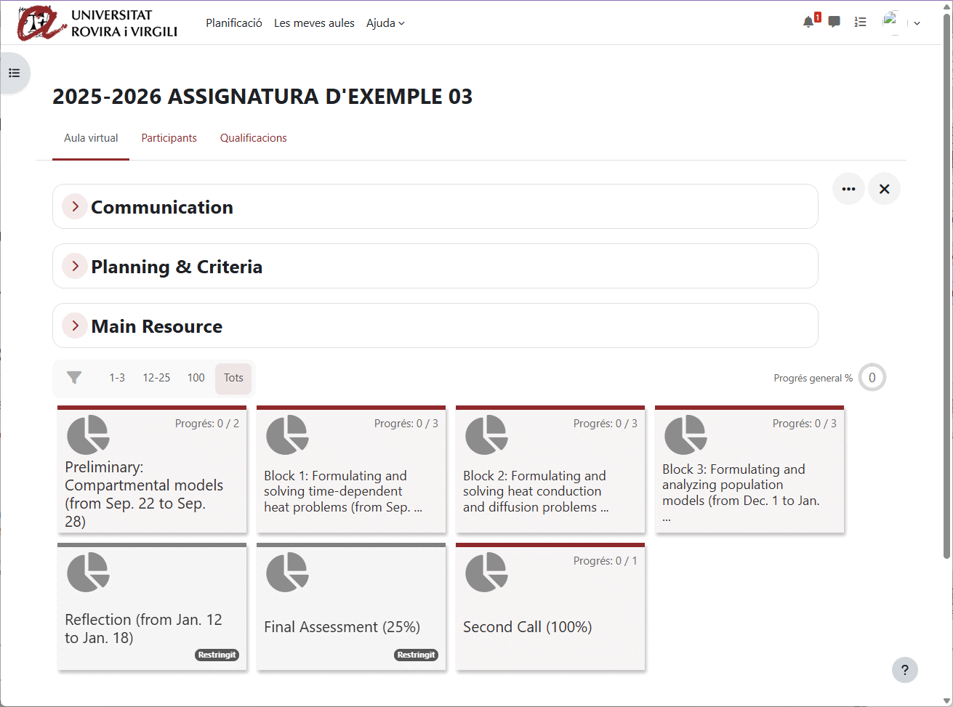Open the messages speech bubble icon
Screen dimensions: 953x707
point(835,23)
